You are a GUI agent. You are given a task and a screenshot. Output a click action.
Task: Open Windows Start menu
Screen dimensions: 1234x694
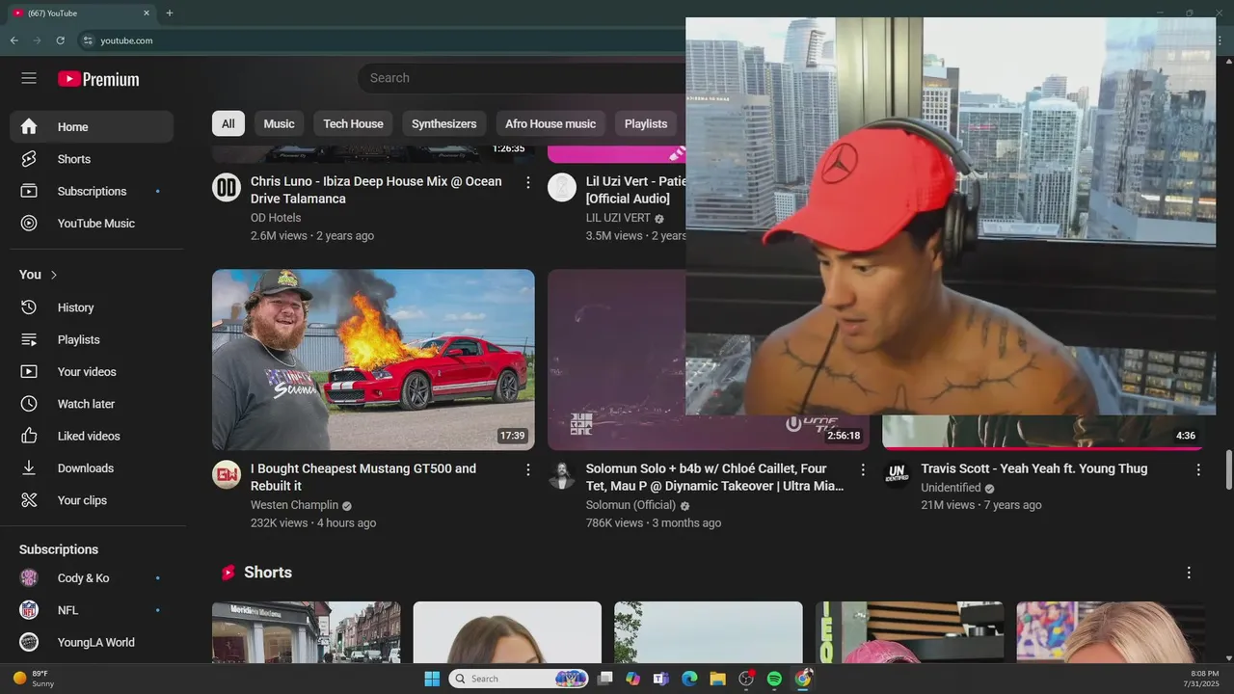pos(432,679)
